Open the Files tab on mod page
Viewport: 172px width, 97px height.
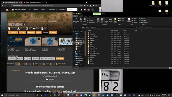[x=17, y=64]
